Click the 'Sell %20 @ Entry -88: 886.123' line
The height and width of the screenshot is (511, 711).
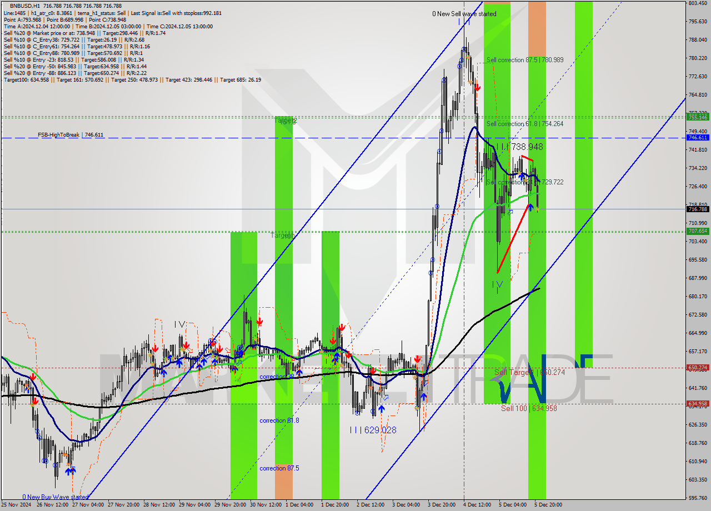tap(75, 73)
